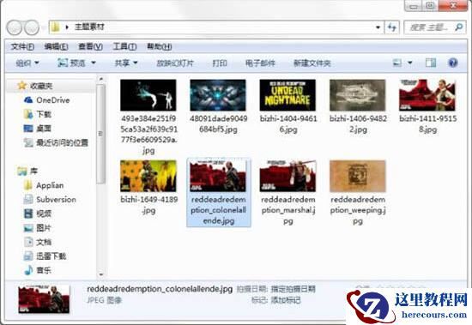Select the 视频 library icon
The height and width of the screenshot is (325, 472).
click(x=28, y=214)
